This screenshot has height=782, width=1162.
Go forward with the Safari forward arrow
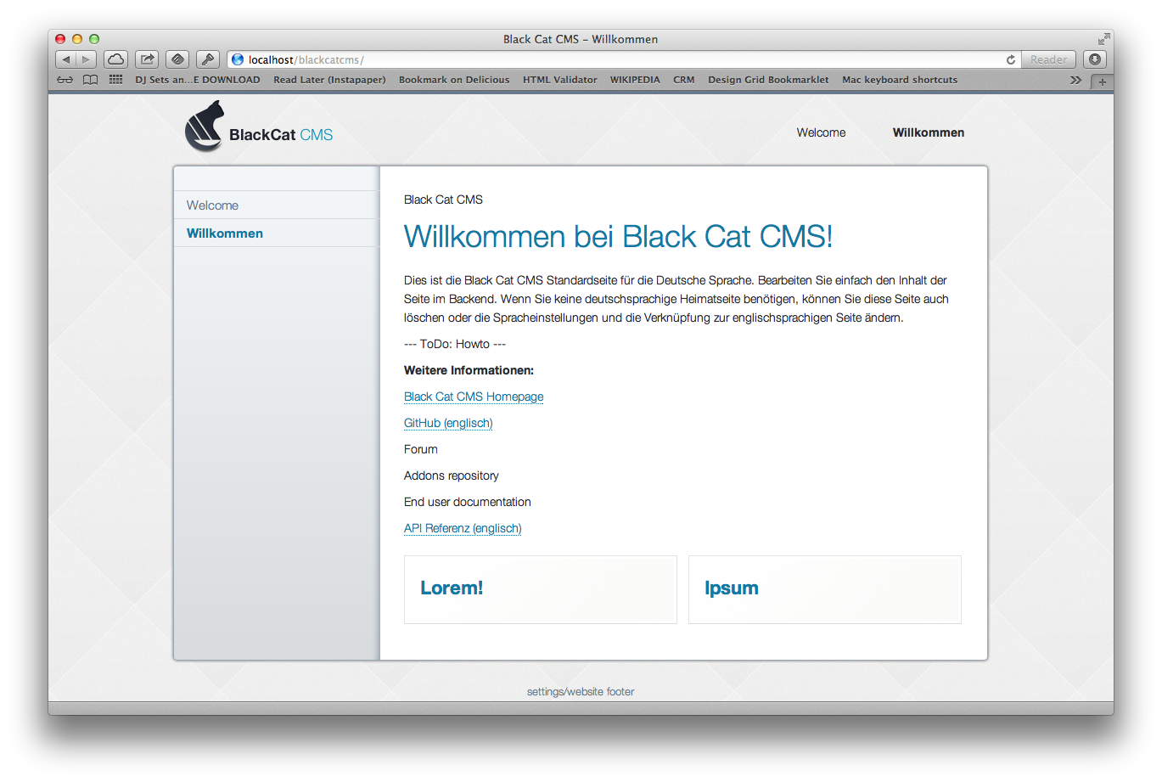[x=87, y=59]
